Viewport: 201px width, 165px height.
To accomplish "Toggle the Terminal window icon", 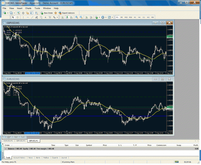I will 32,13.
